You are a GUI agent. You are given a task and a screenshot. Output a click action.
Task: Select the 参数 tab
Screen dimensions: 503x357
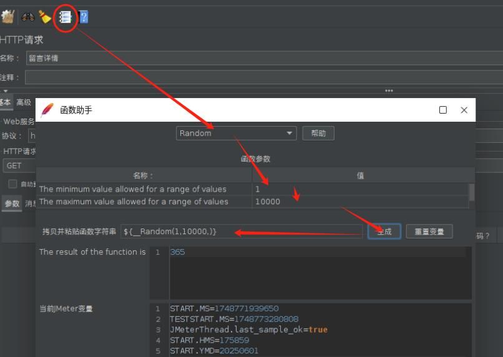pos(12,203)
